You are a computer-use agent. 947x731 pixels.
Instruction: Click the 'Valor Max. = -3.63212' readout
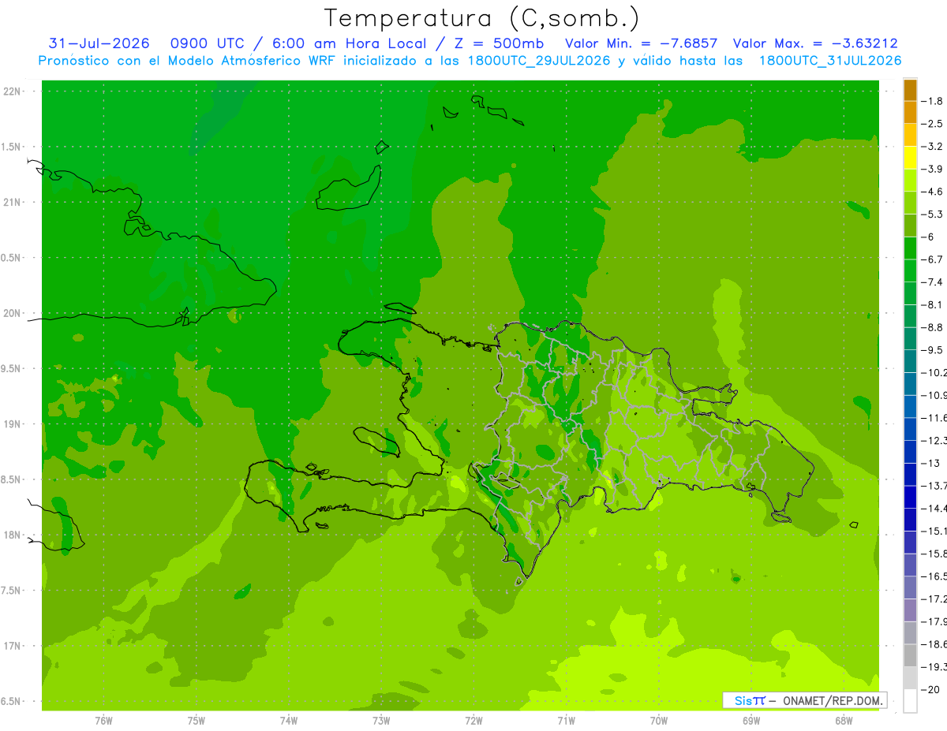(815, 43)
